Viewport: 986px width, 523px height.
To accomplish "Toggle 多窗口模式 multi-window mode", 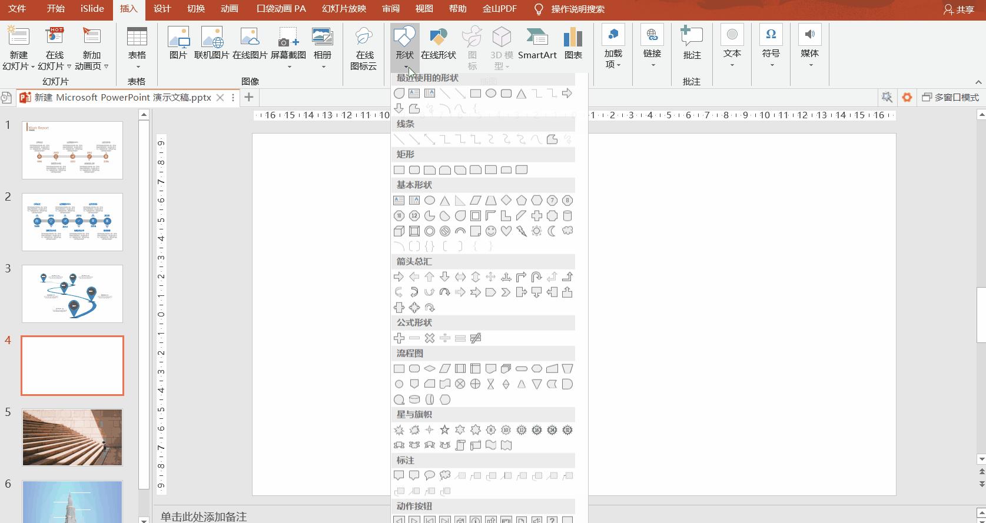I will coord(951,97).
